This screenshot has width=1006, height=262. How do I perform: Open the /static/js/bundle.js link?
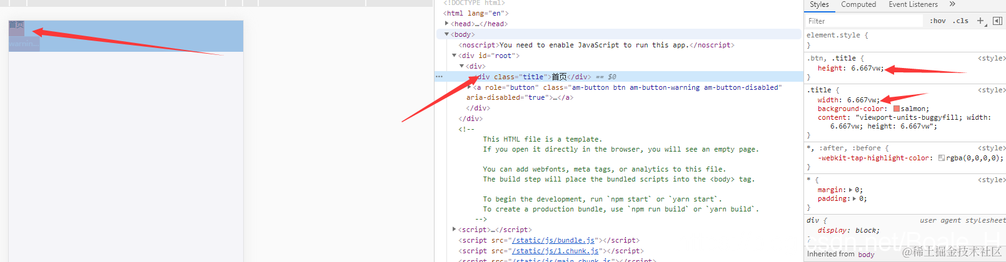(x=553, y=240)
